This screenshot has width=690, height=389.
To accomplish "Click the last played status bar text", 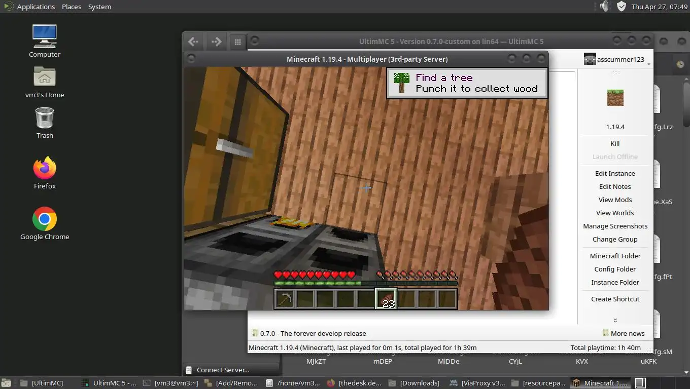I will point(362,347).
